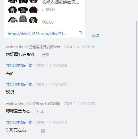This screenshot has width=138, height=139.
Task: Click sender woloveshuqi above 嗯嗯重量有么
Action: coord(33,104)
